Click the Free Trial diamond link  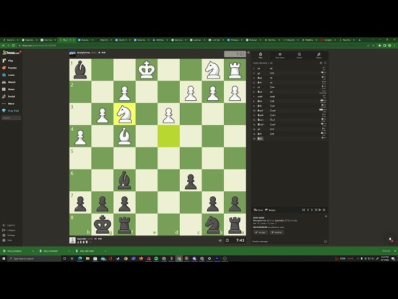(11, 111)
